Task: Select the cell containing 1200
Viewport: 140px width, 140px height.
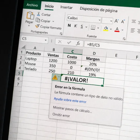Action: (53, 61)
